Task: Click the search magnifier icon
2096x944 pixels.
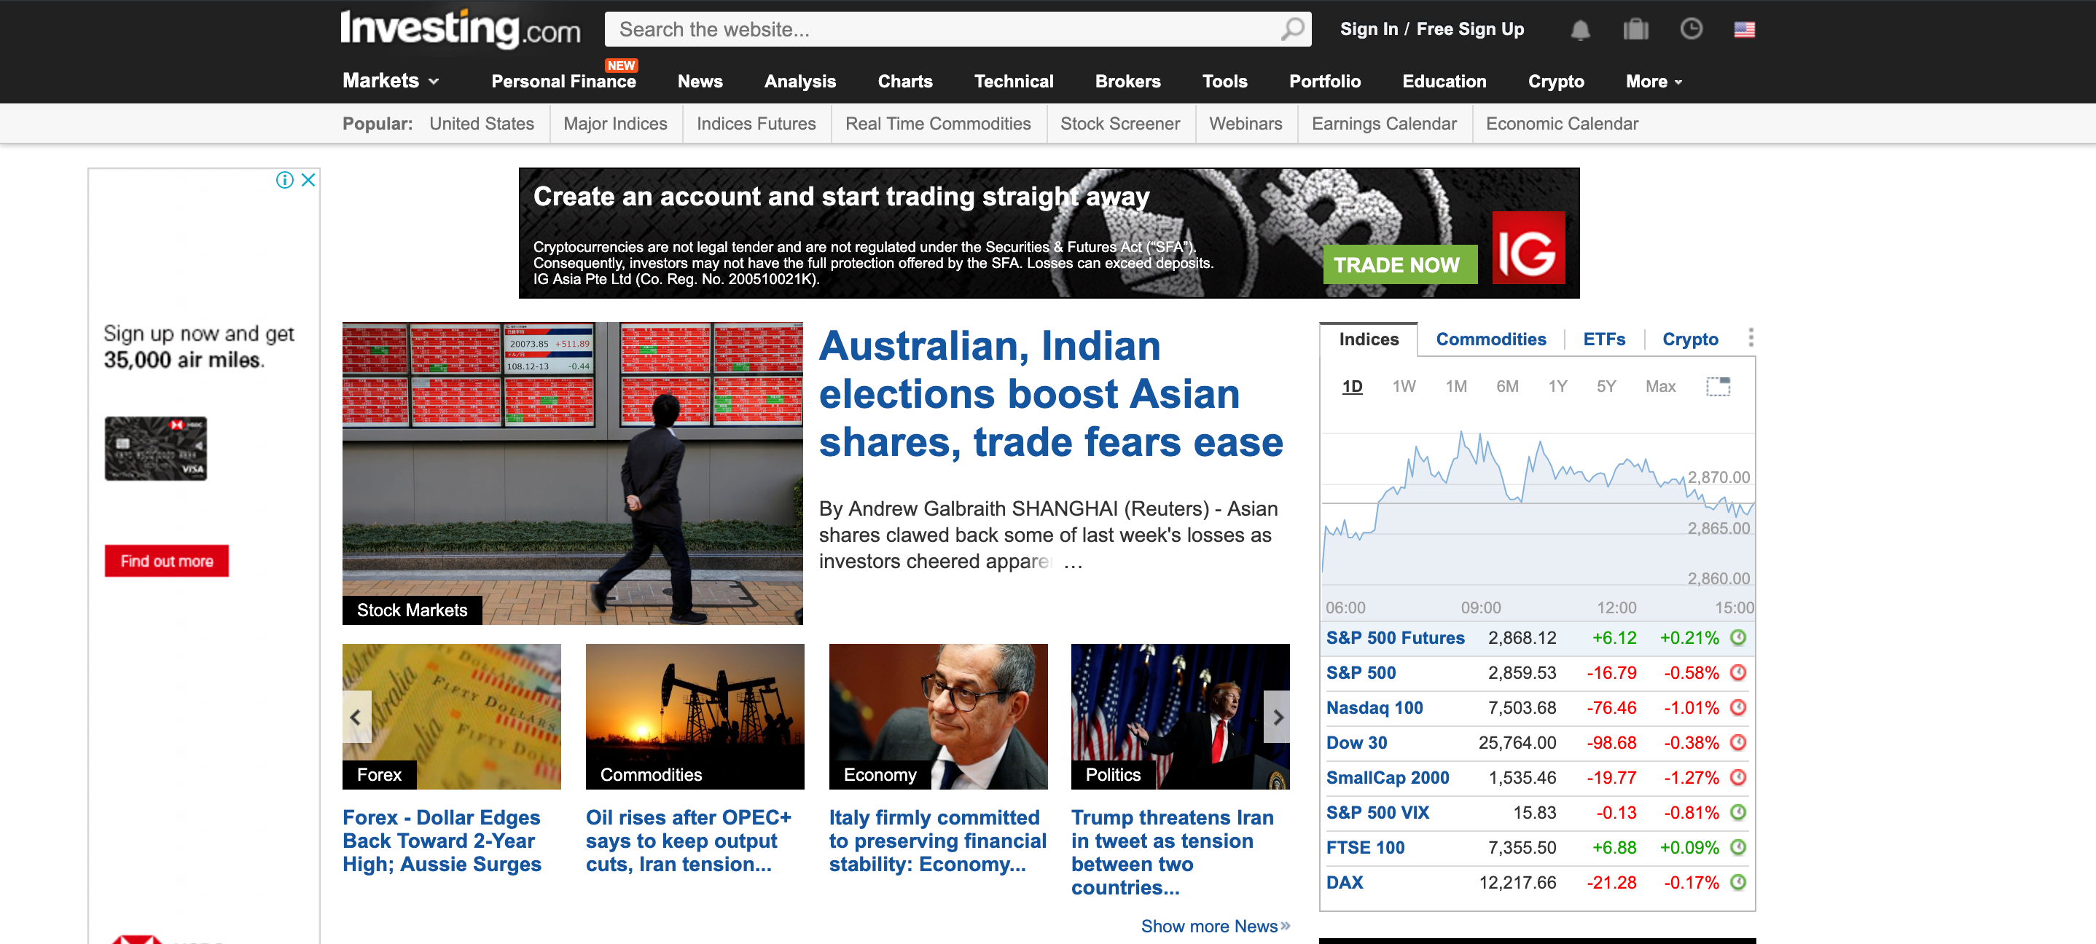Action: (1291, 29)
